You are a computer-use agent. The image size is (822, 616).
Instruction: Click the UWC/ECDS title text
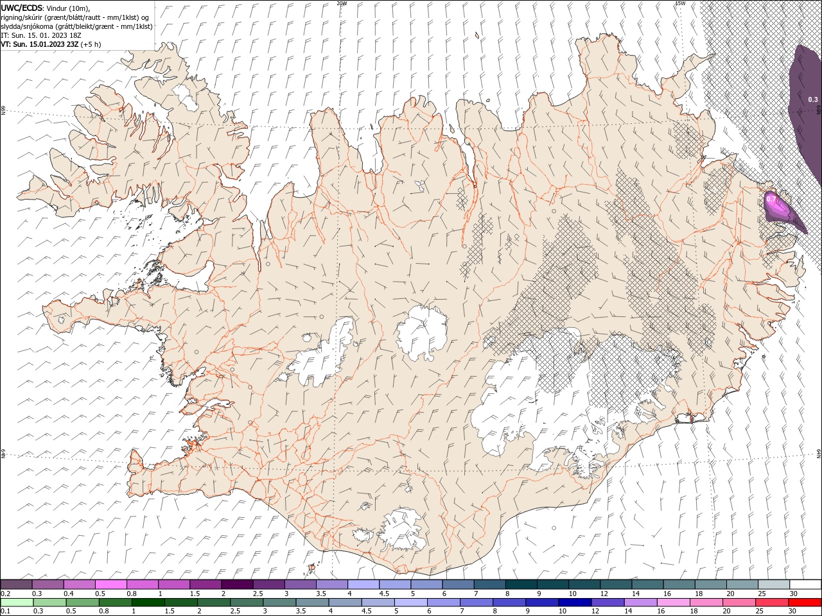tap(22, 7)
